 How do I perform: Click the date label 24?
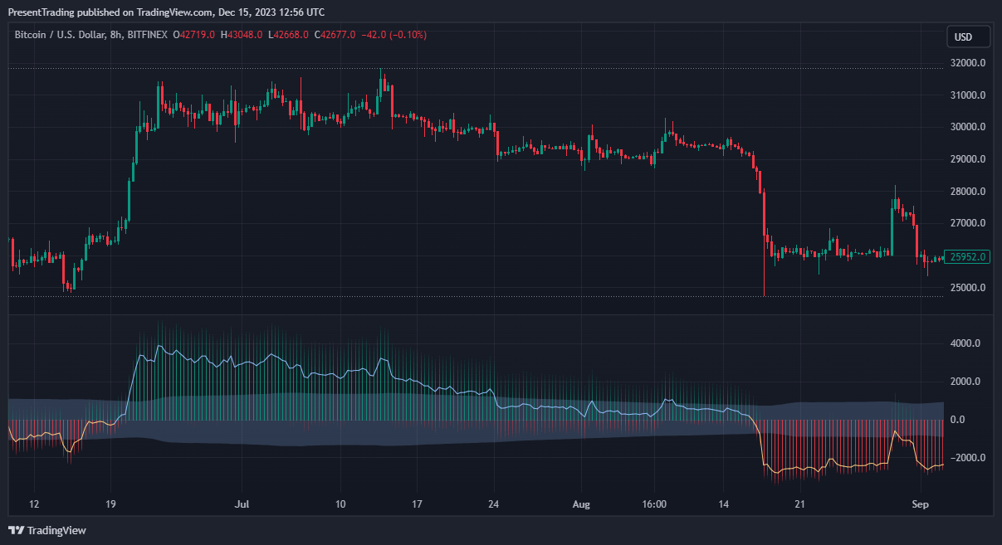tap(494, 504)
